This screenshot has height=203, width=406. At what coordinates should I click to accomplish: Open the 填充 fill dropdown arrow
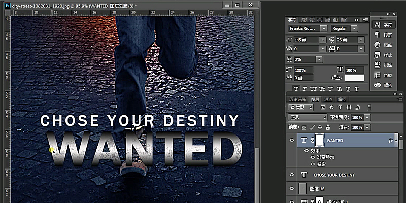[367, 127]
